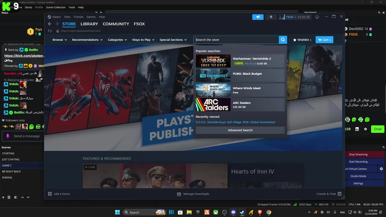Launch Chrome from the Windows taskbar
This screenshot has width=386, height=217.
pyautogui.click(x=269, y=212)
